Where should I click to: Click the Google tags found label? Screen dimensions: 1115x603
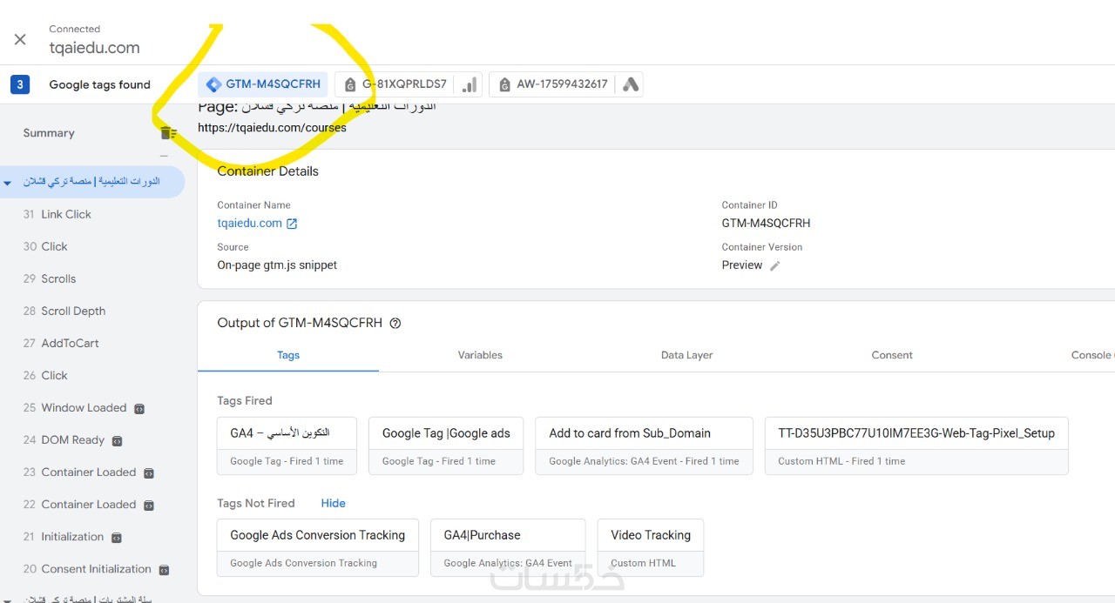(x=99, y=84)
